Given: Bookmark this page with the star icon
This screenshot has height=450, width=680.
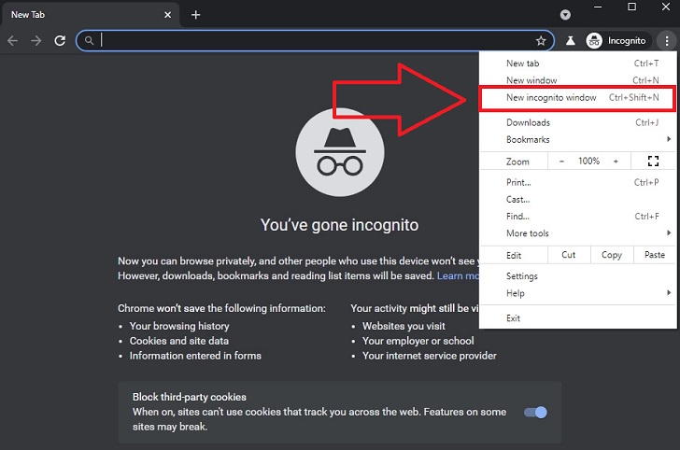Looking at the screenshot, I should click(541, 41).
